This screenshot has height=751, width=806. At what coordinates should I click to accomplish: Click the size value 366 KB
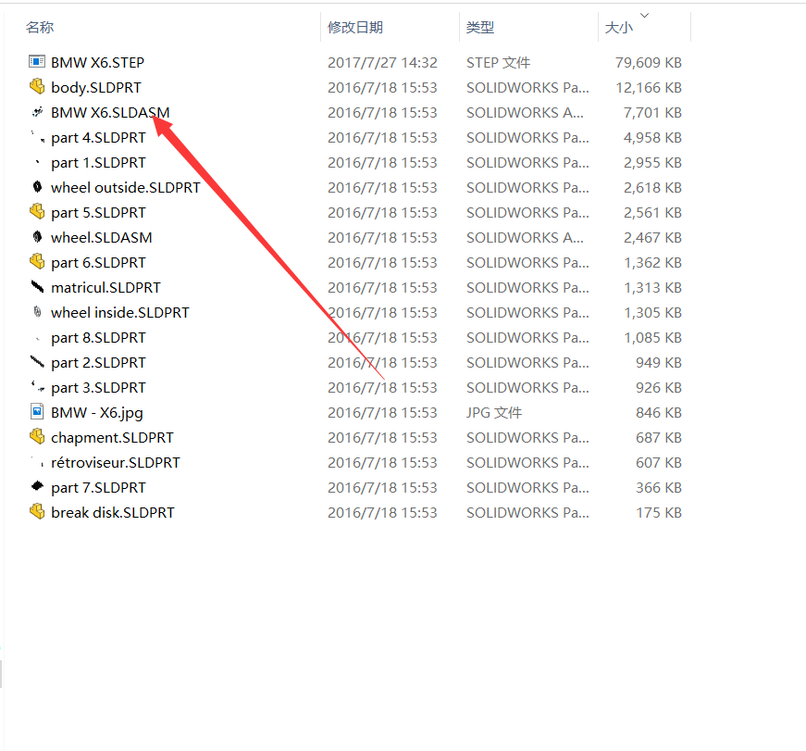659,488
